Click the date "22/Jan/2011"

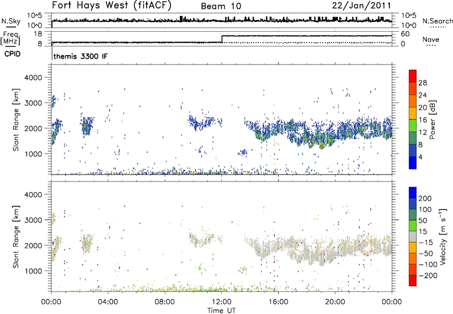[x=361, y=6]
